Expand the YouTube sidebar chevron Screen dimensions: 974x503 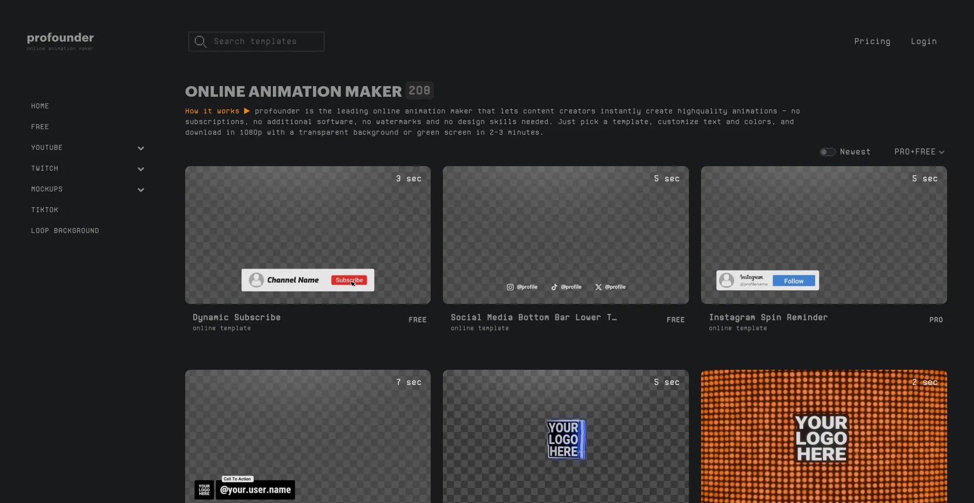coord(141,148)
